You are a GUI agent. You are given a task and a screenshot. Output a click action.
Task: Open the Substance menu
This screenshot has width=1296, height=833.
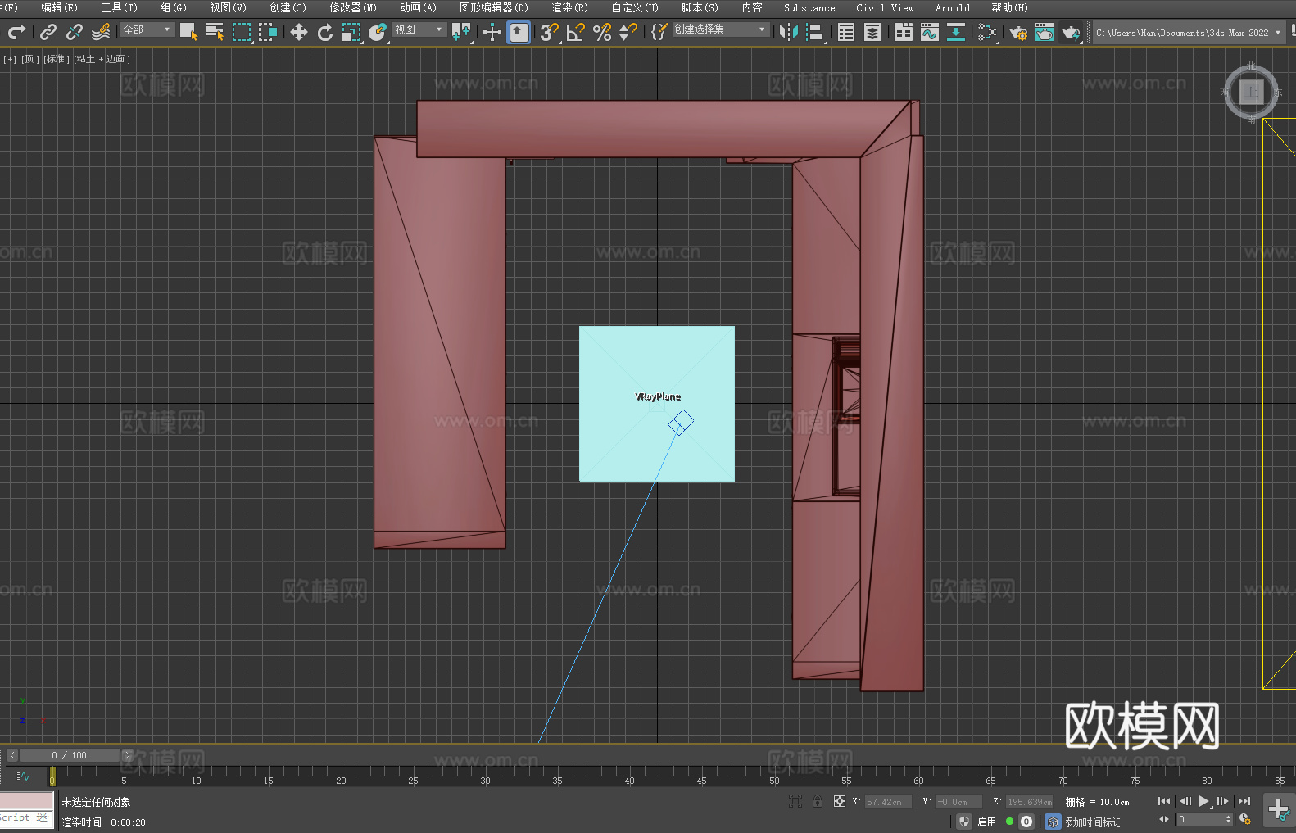coord(809,7)
